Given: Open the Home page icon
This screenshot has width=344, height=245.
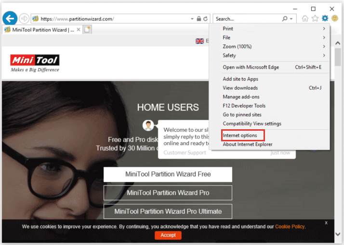Looking at the screenshot, I should point(305,18).
